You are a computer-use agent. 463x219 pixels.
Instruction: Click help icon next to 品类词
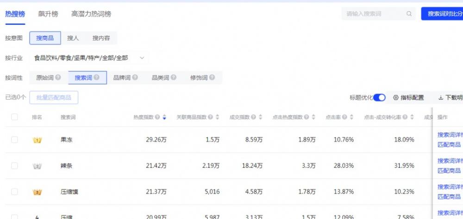click(x=174, y=78)
